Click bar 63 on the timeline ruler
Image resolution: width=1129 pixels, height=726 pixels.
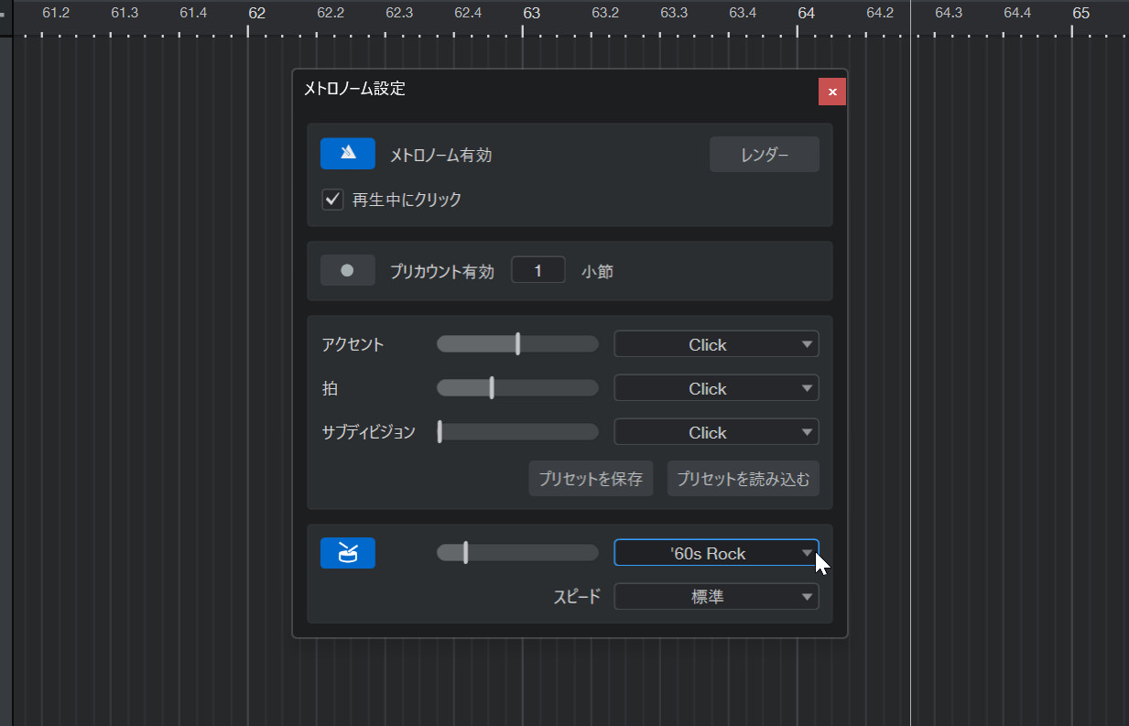click(x=531, y=14)
